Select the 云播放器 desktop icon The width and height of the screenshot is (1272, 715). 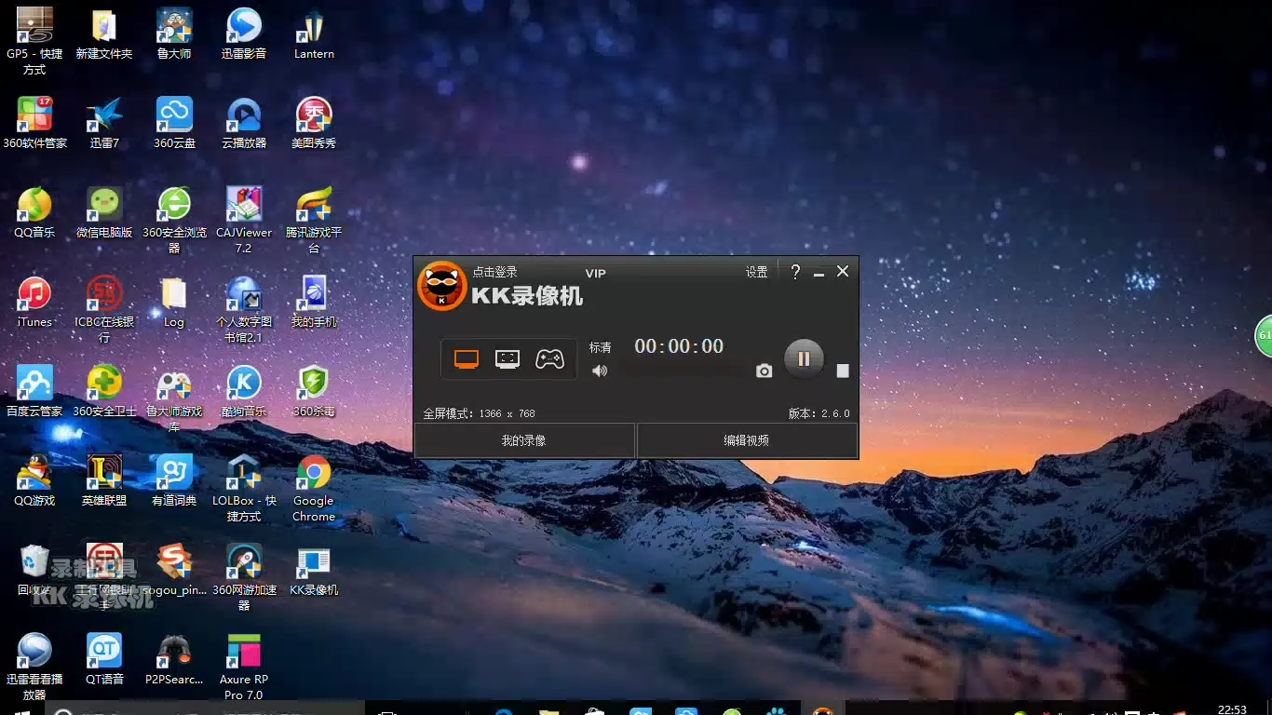point(244,123)
